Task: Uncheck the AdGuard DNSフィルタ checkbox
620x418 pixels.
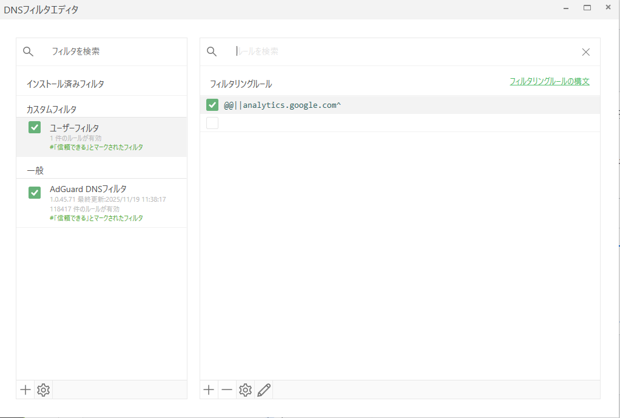Action: click(35, 193)
